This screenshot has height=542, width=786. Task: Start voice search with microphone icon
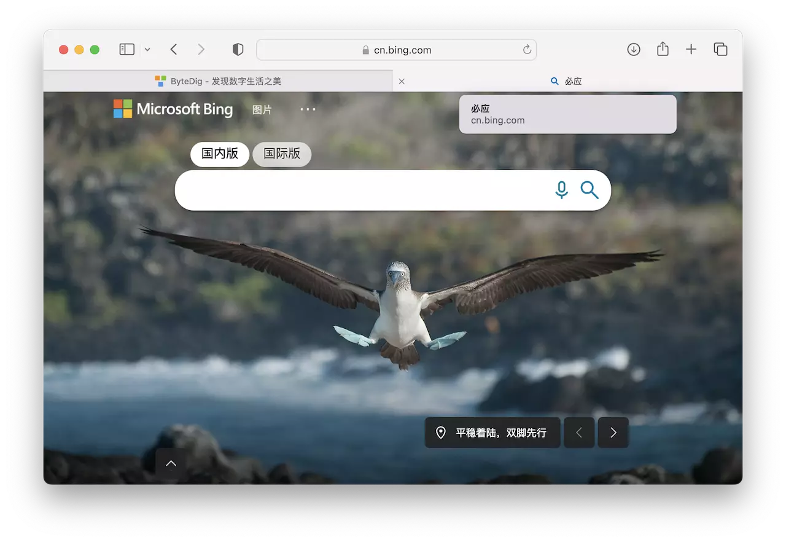(561, 190)
